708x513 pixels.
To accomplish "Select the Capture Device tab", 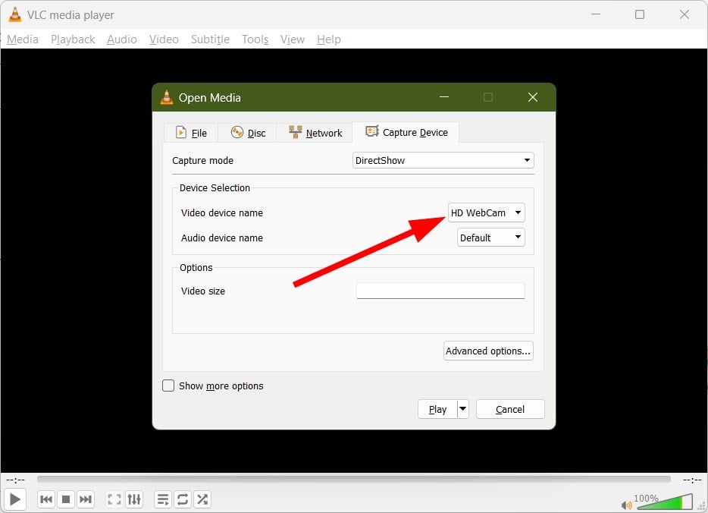I will [406, 132].
